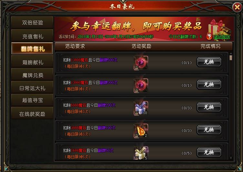Select the orange flame gem reward icon
This screenshot has height=172, width=243.
(141, 131)
